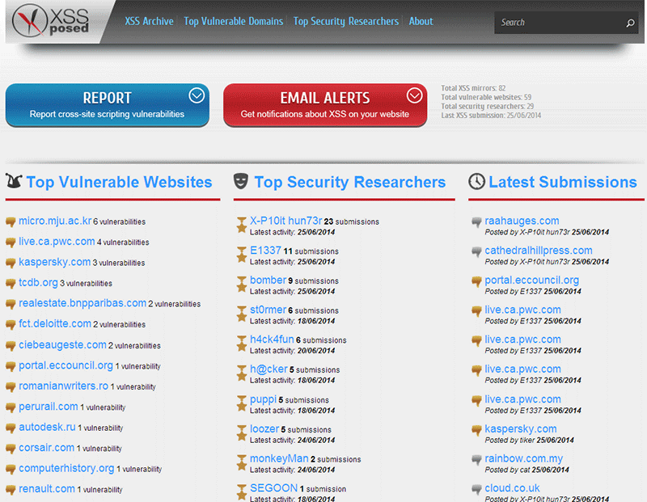The image size is (647, 502).
Task: Open researcher loozer profile link
Action: coord(264,428)
